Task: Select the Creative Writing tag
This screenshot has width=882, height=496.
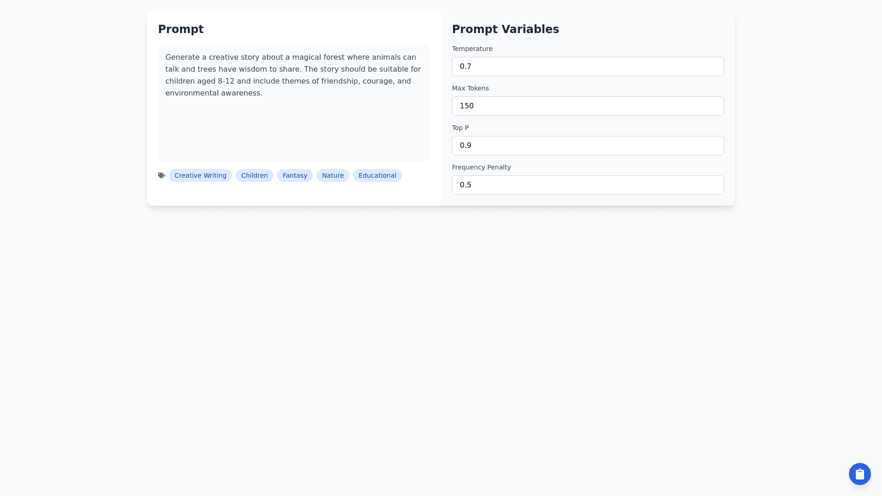Action: [x=200, y=175]
